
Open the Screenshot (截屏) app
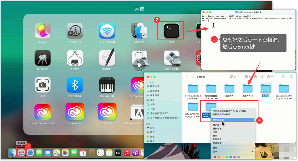tap(43, 85)
